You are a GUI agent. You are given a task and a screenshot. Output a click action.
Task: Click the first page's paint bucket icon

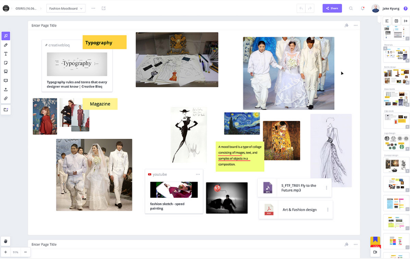coord(346,25)
